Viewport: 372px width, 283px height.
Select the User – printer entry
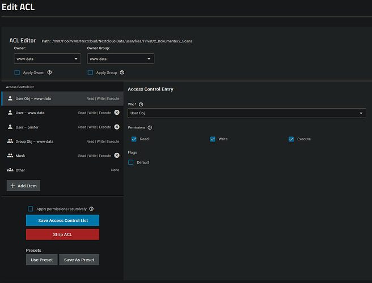tap(62, 127)
